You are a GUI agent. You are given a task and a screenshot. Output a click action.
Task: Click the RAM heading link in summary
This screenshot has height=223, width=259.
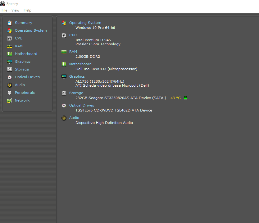click(x=73, y=52)
